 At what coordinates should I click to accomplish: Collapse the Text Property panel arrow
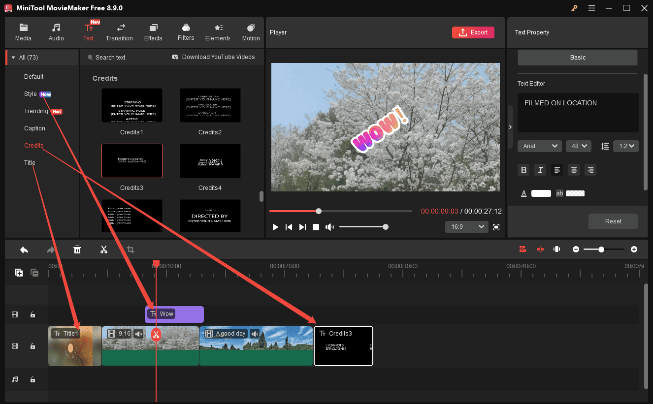click(x=510, y=127)
